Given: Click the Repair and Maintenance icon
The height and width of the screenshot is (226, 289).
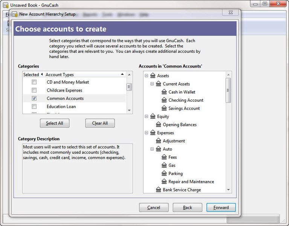Looking at the screenshot, I should tap(164, 182).
